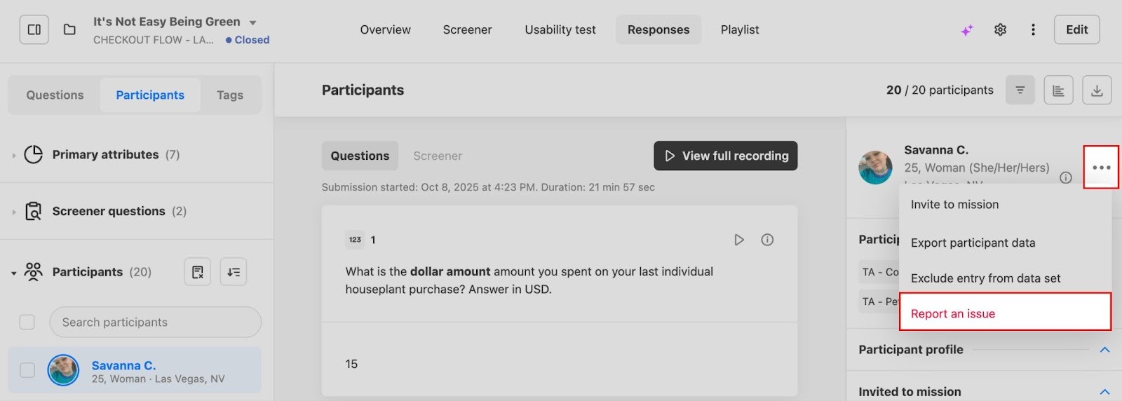Select Report an issue menu option

click(x=952, y=313)
